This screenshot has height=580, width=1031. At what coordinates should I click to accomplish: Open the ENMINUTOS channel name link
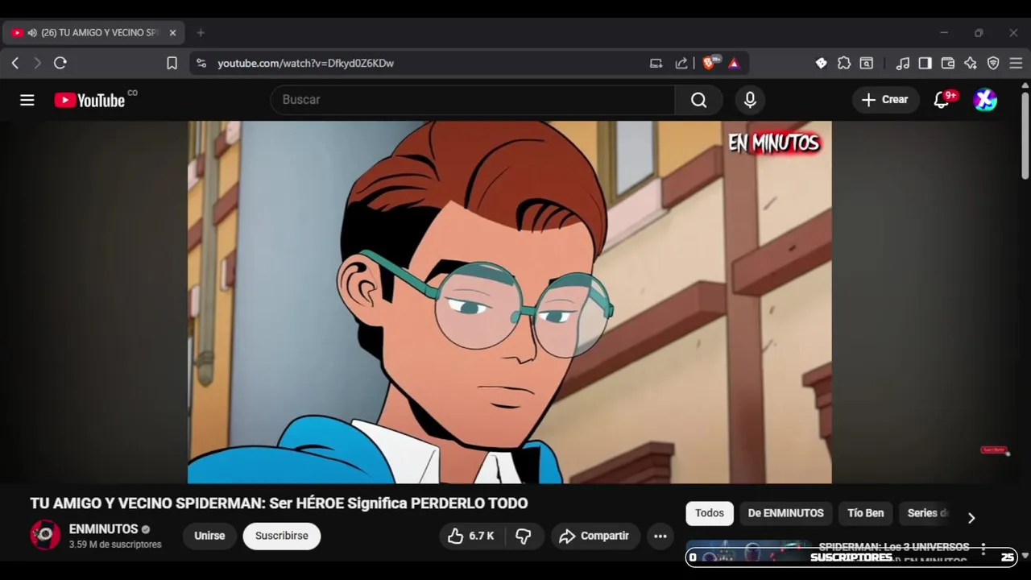(103, 529)
